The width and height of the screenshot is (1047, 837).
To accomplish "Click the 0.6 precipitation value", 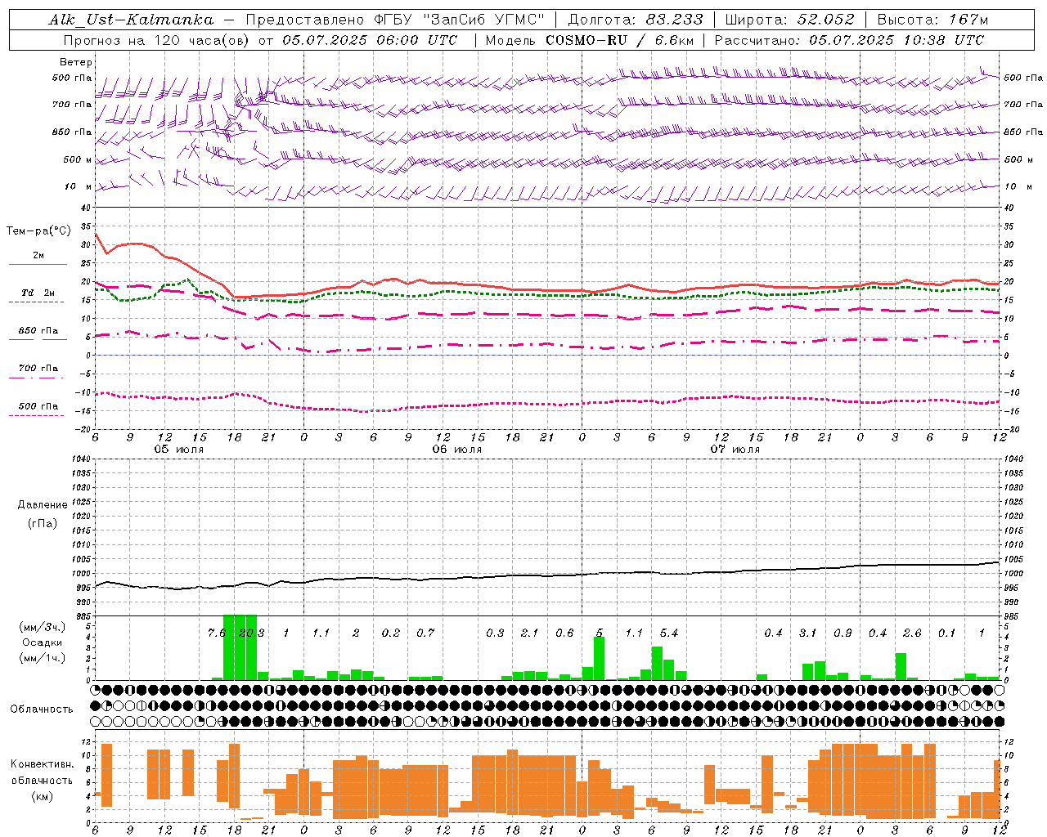I will (x=564, y=633).
